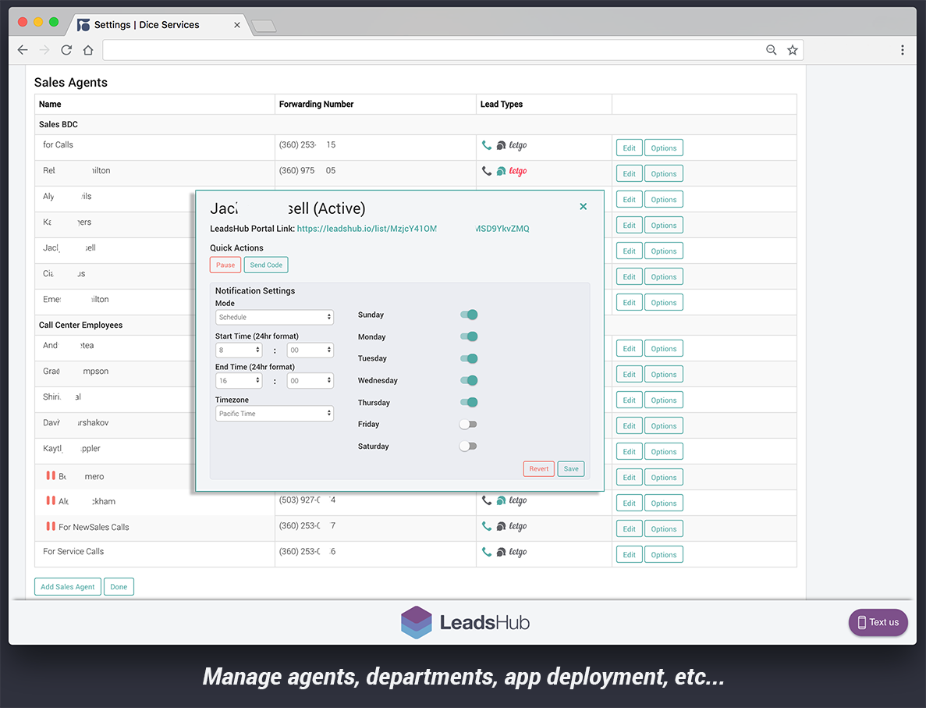Viewport: 926px width, 708px height.
Task: Click Edit for For Service Calls row
Action: 629,554
